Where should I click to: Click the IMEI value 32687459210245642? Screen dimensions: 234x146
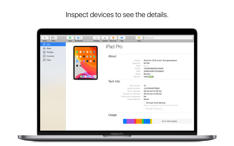[154, 71]
